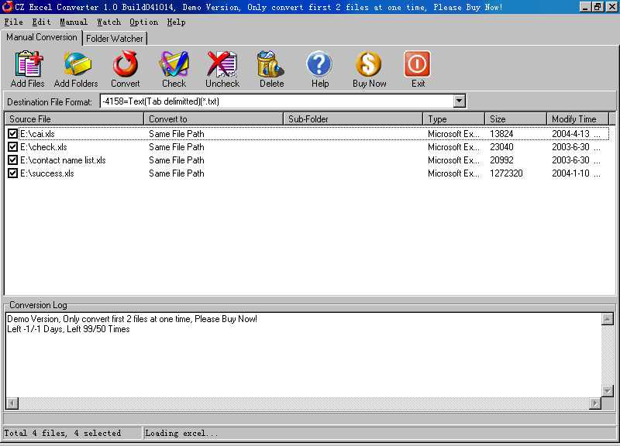Switch to the Folder Watcher tab
The width and height of the screenshot is (620, 446).
point(115,38)
